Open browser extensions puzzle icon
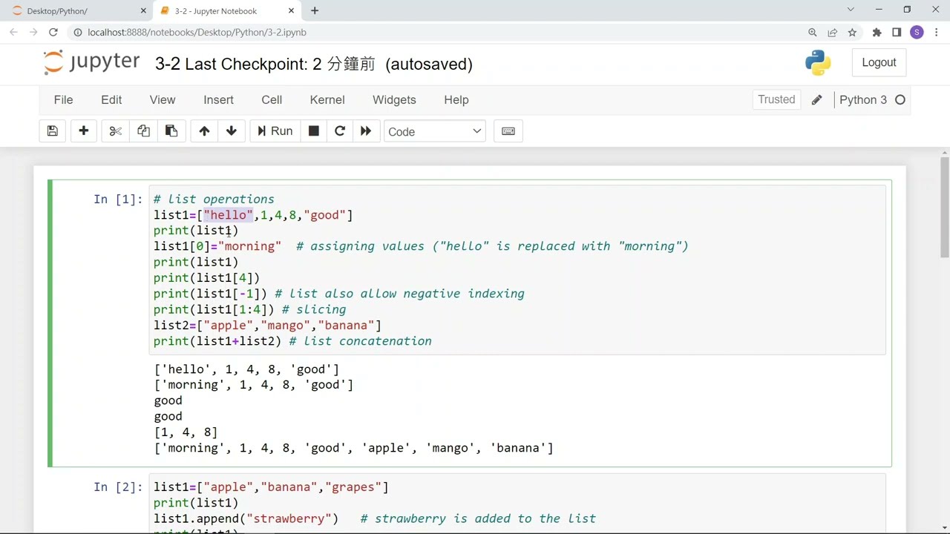Viewport: 950px width, 534px height. (877, 33)
